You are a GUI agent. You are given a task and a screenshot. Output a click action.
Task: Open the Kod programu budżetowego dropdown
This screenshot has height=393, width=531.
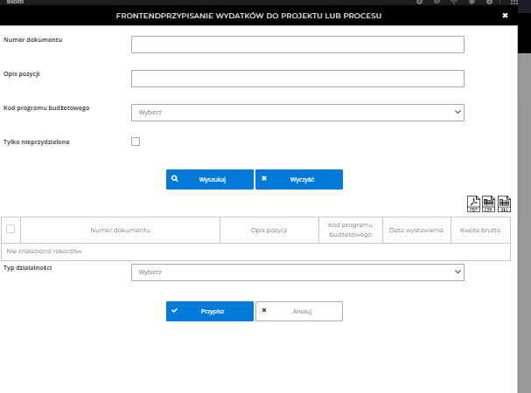point(297,112)
